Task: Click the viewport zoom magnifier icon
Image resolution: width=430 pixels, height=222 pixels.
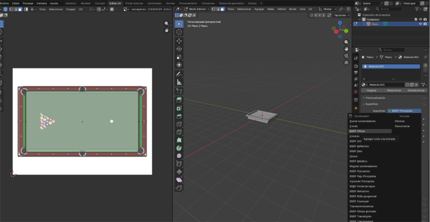Action: click(346, 42)
